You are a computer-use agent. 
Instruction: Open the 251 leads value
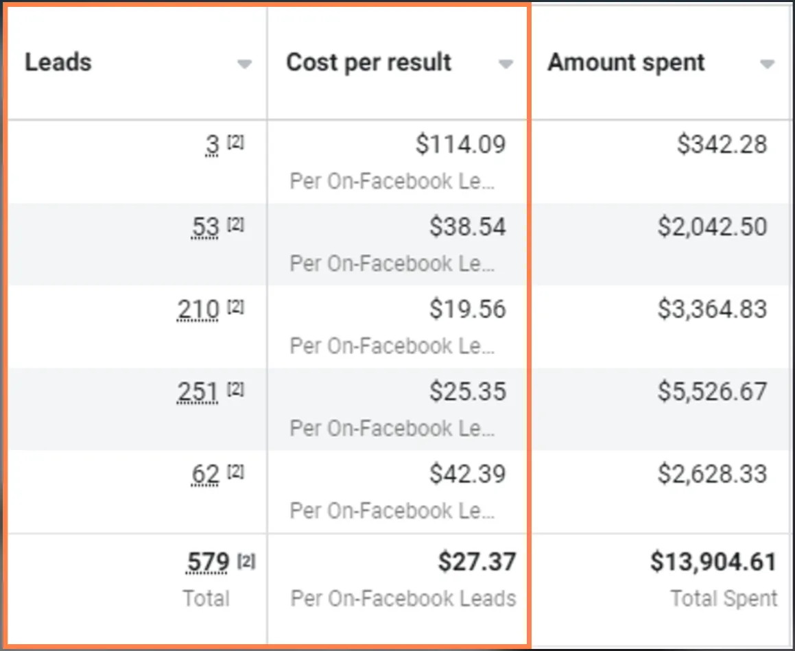(198, 392)
